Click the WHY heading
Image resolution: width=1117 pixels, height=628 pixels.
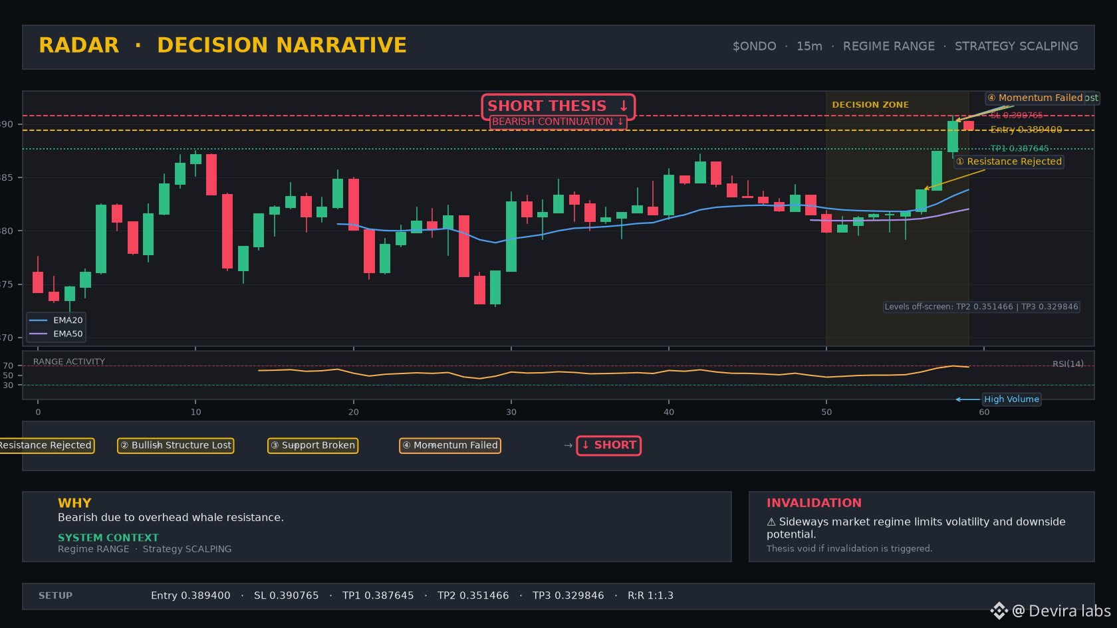(74, 503)
